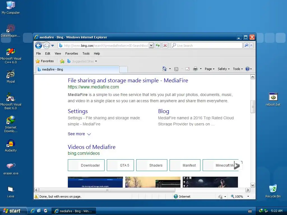Open the dark video thumbnail with a man
This screenshot has height=215, width=287.
210,182
